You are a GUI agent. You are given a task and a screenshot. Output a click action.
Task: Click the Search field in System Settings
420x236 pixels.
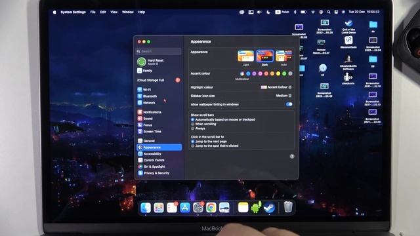click(x=159, y=51)
